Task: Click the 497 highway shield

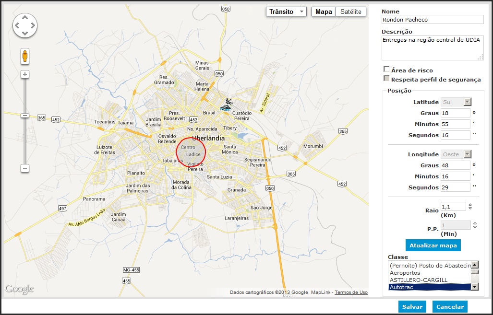Action: point(62,208)
